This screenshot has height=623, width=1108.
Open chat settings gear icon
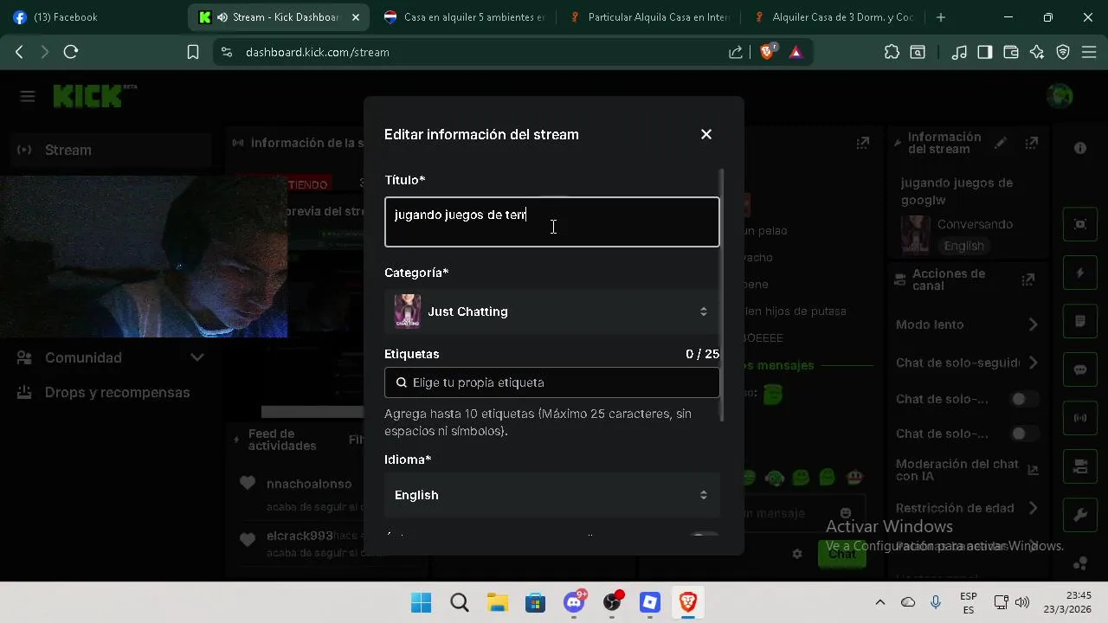point(797,554)
